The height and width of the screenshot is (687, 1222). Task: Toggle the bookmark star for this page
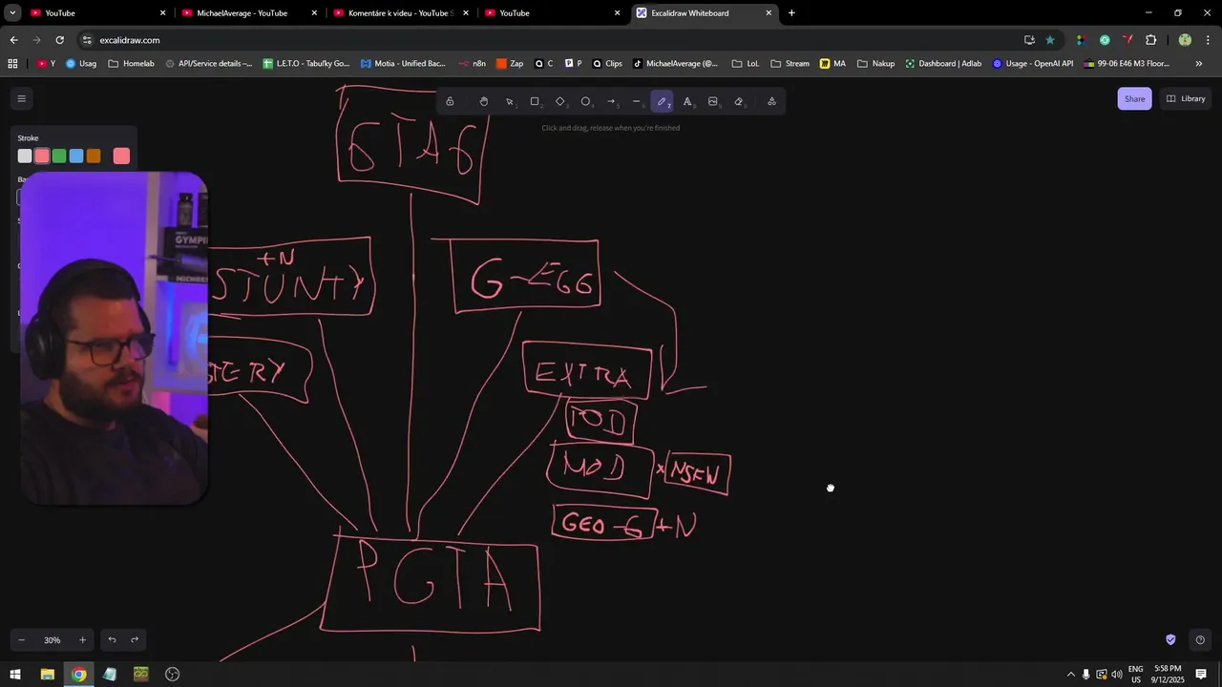[x=1050, y=40]
